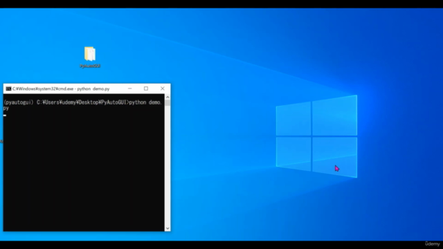
Task: Click the command prompt vertical scrollbar thumb
Action: pos(168,103)
